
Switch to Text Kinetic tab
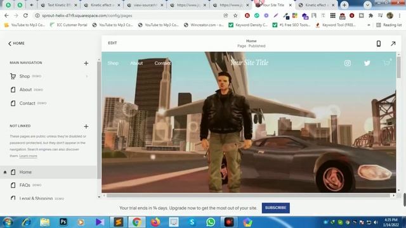pos(59,5)
